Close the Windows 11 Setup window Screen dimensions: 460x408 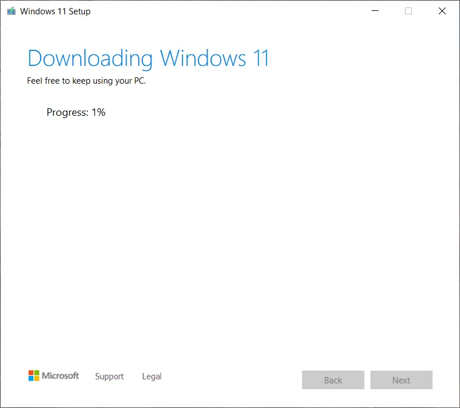tap(442, 11)
